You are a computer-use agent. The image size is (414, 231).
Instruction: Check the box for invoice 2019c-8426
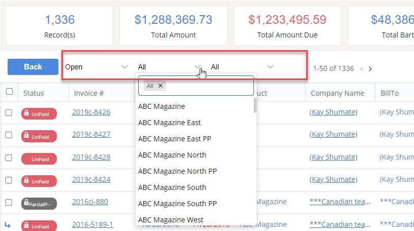9,113
